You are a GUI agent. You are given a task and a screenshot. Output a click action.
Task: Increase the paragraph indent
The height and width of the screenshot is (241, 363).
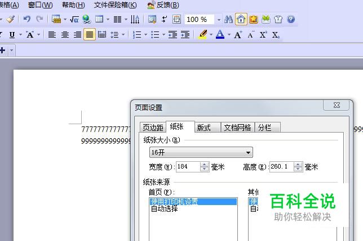click(185, 35)
